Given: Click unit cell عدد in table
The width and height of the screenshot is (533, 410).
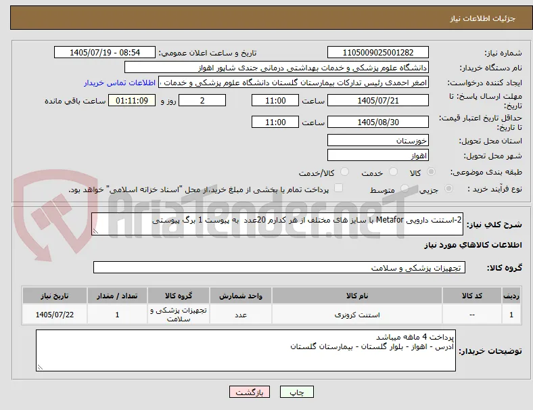Looking at the screenshot, I should (x=241, y=315).
